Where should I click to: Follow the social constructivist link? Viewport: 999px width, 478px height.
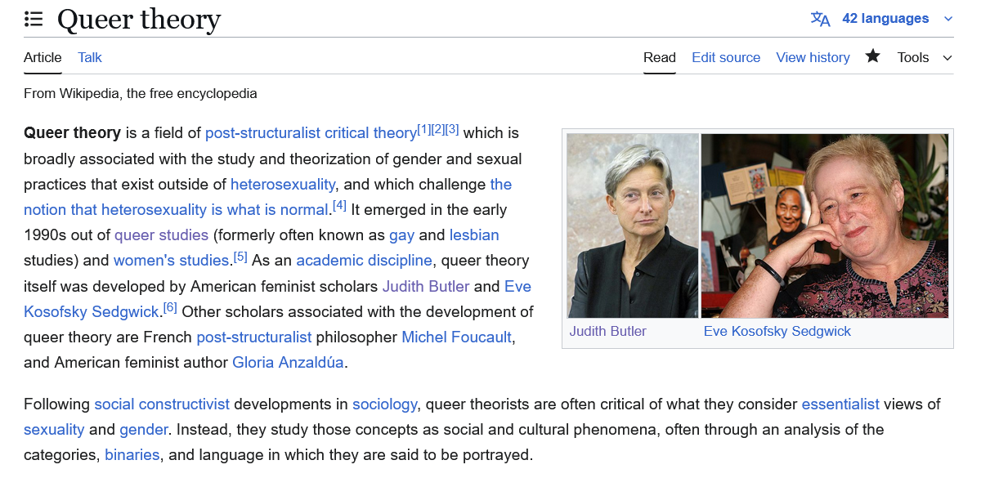pos(162,404)
